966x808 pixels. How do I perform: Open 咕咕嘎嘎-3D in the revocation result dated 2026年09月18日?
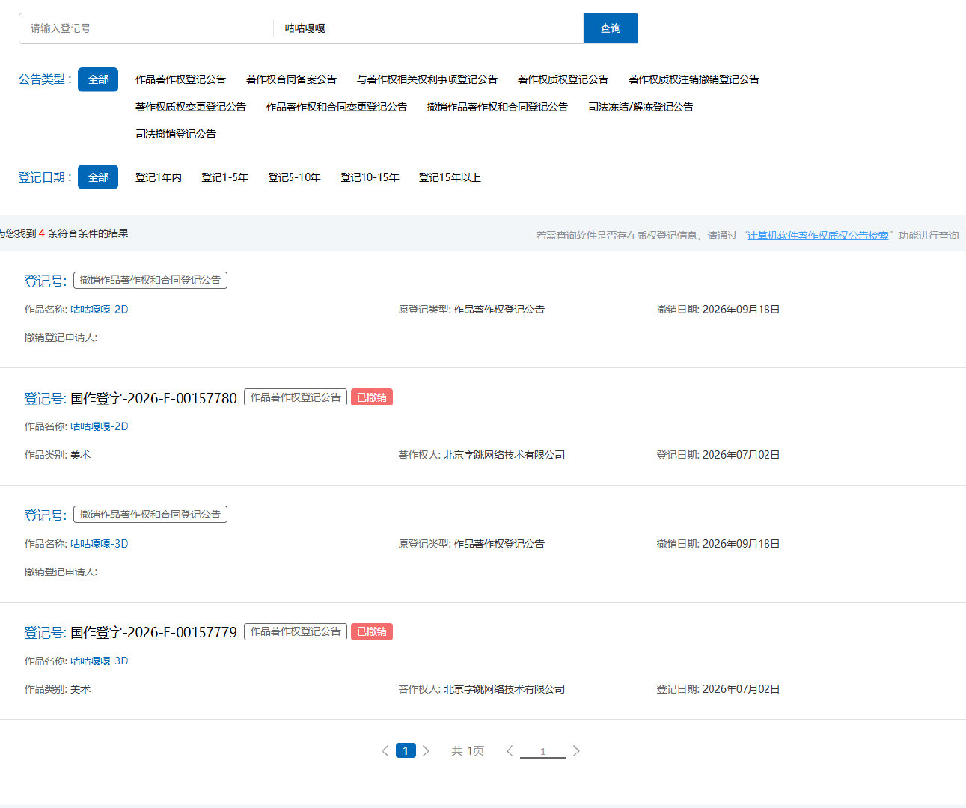click(100, 544)
